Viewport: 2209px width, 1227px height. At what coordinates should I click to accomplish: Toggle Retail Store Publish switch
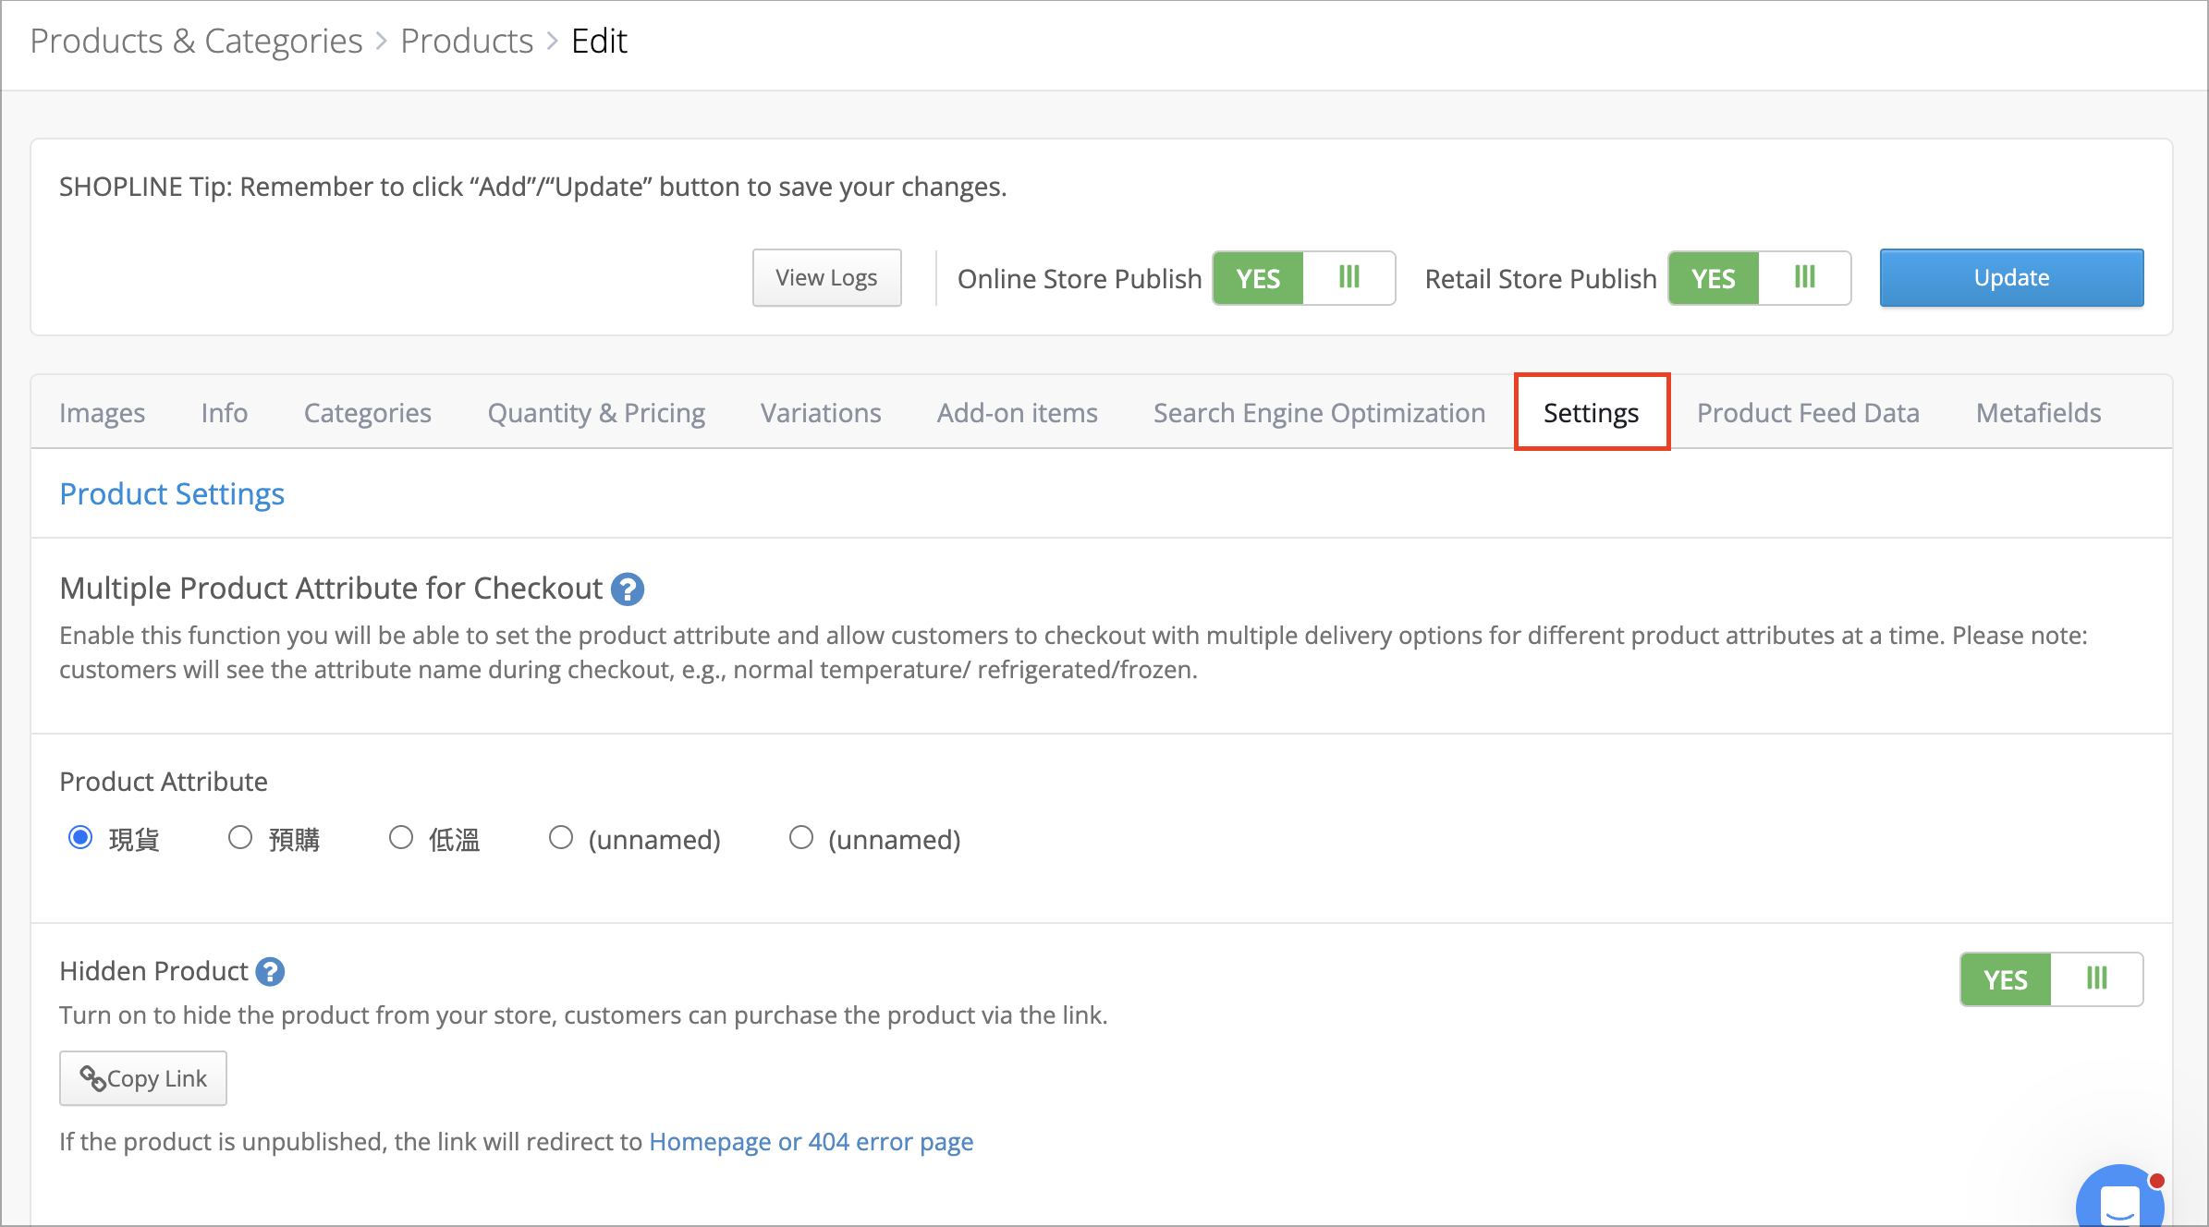click(1759, 278)
